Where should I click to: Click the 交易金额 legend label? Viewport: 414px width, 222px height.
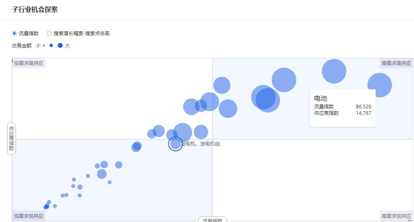tap(22, 46)
